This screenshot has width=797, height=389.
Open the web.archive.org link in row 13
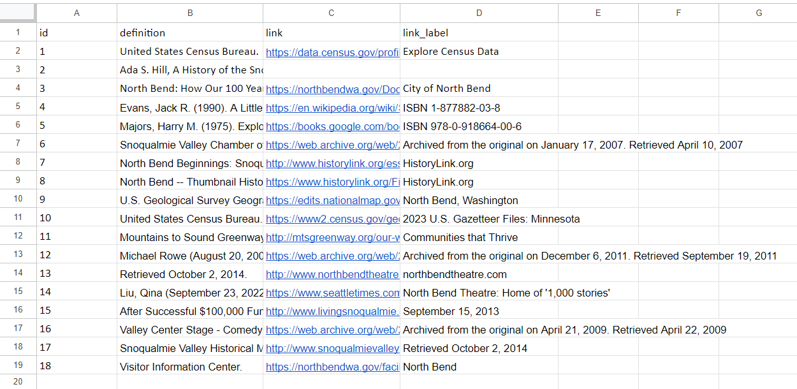[332, 256]
